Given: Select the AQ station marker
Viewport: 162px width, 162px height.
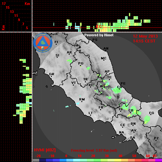Looking at the screenshot, I should [102, 89].
